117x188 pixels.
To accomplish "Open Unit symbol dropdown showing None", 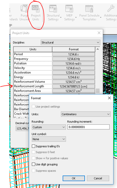I will coord(49,139).
